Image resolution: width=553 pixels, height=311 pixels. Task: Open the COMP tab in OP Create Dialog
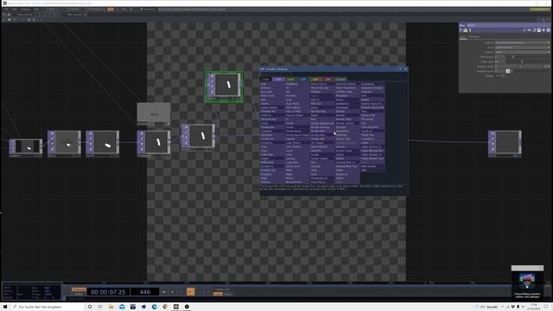coord(265,79)
